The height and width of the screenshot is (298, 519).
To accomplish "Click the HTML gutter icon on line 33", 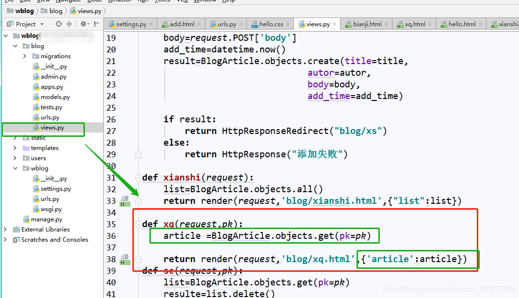I will pos(125,201).
